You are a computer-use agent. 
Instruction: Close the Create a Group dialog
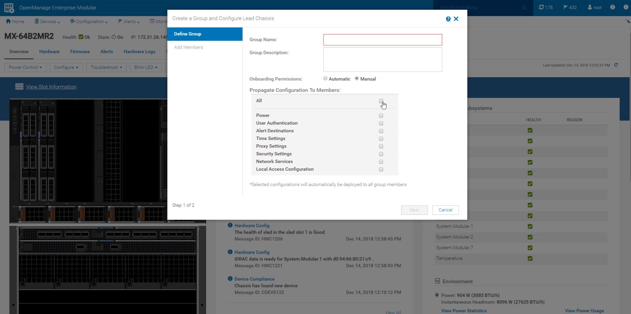456,19
